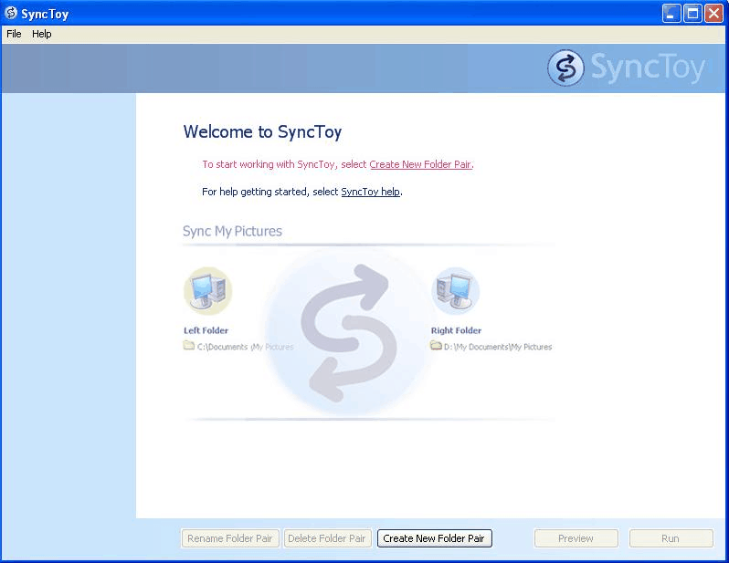729x563 pixels.
Task: Open the SyncToy help link
Action: (x=371, y=192)
